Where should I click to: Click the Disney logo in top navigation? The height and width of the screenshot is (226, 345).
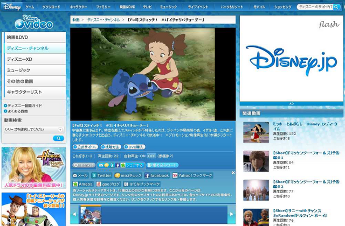(12, 7)
